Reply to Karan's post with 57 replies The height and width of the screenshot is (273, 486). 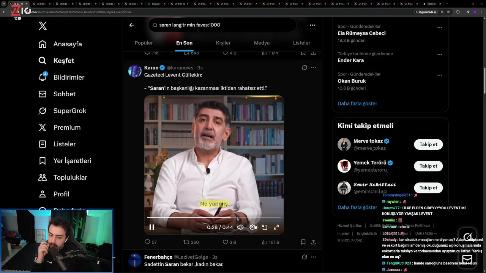coord(151,242)
